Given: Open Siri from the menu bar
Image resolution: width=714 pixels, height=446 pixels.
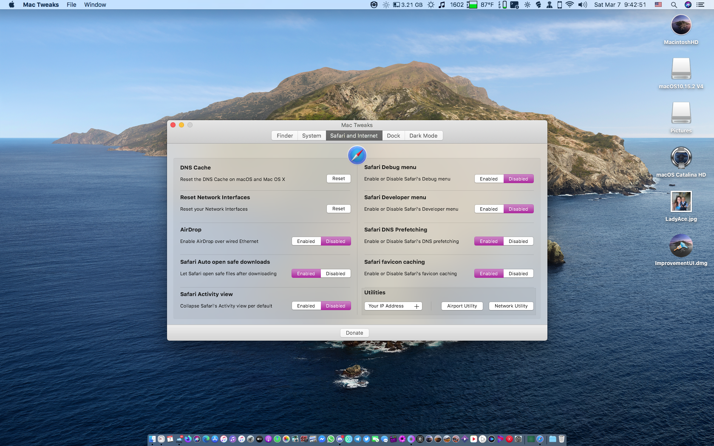Looking at the screenshot, I should (688, 5).
